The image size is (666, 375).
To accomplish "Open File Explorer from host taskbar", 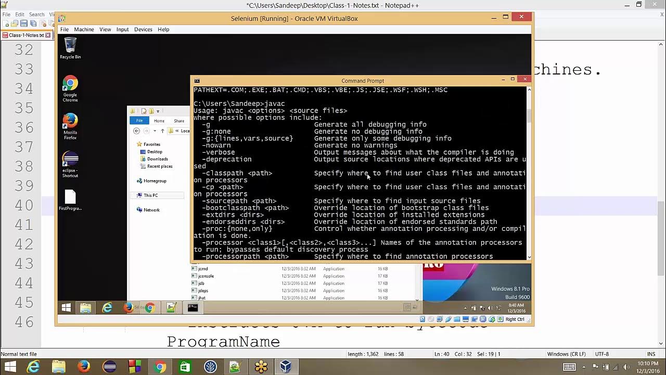I will point(58,367).
